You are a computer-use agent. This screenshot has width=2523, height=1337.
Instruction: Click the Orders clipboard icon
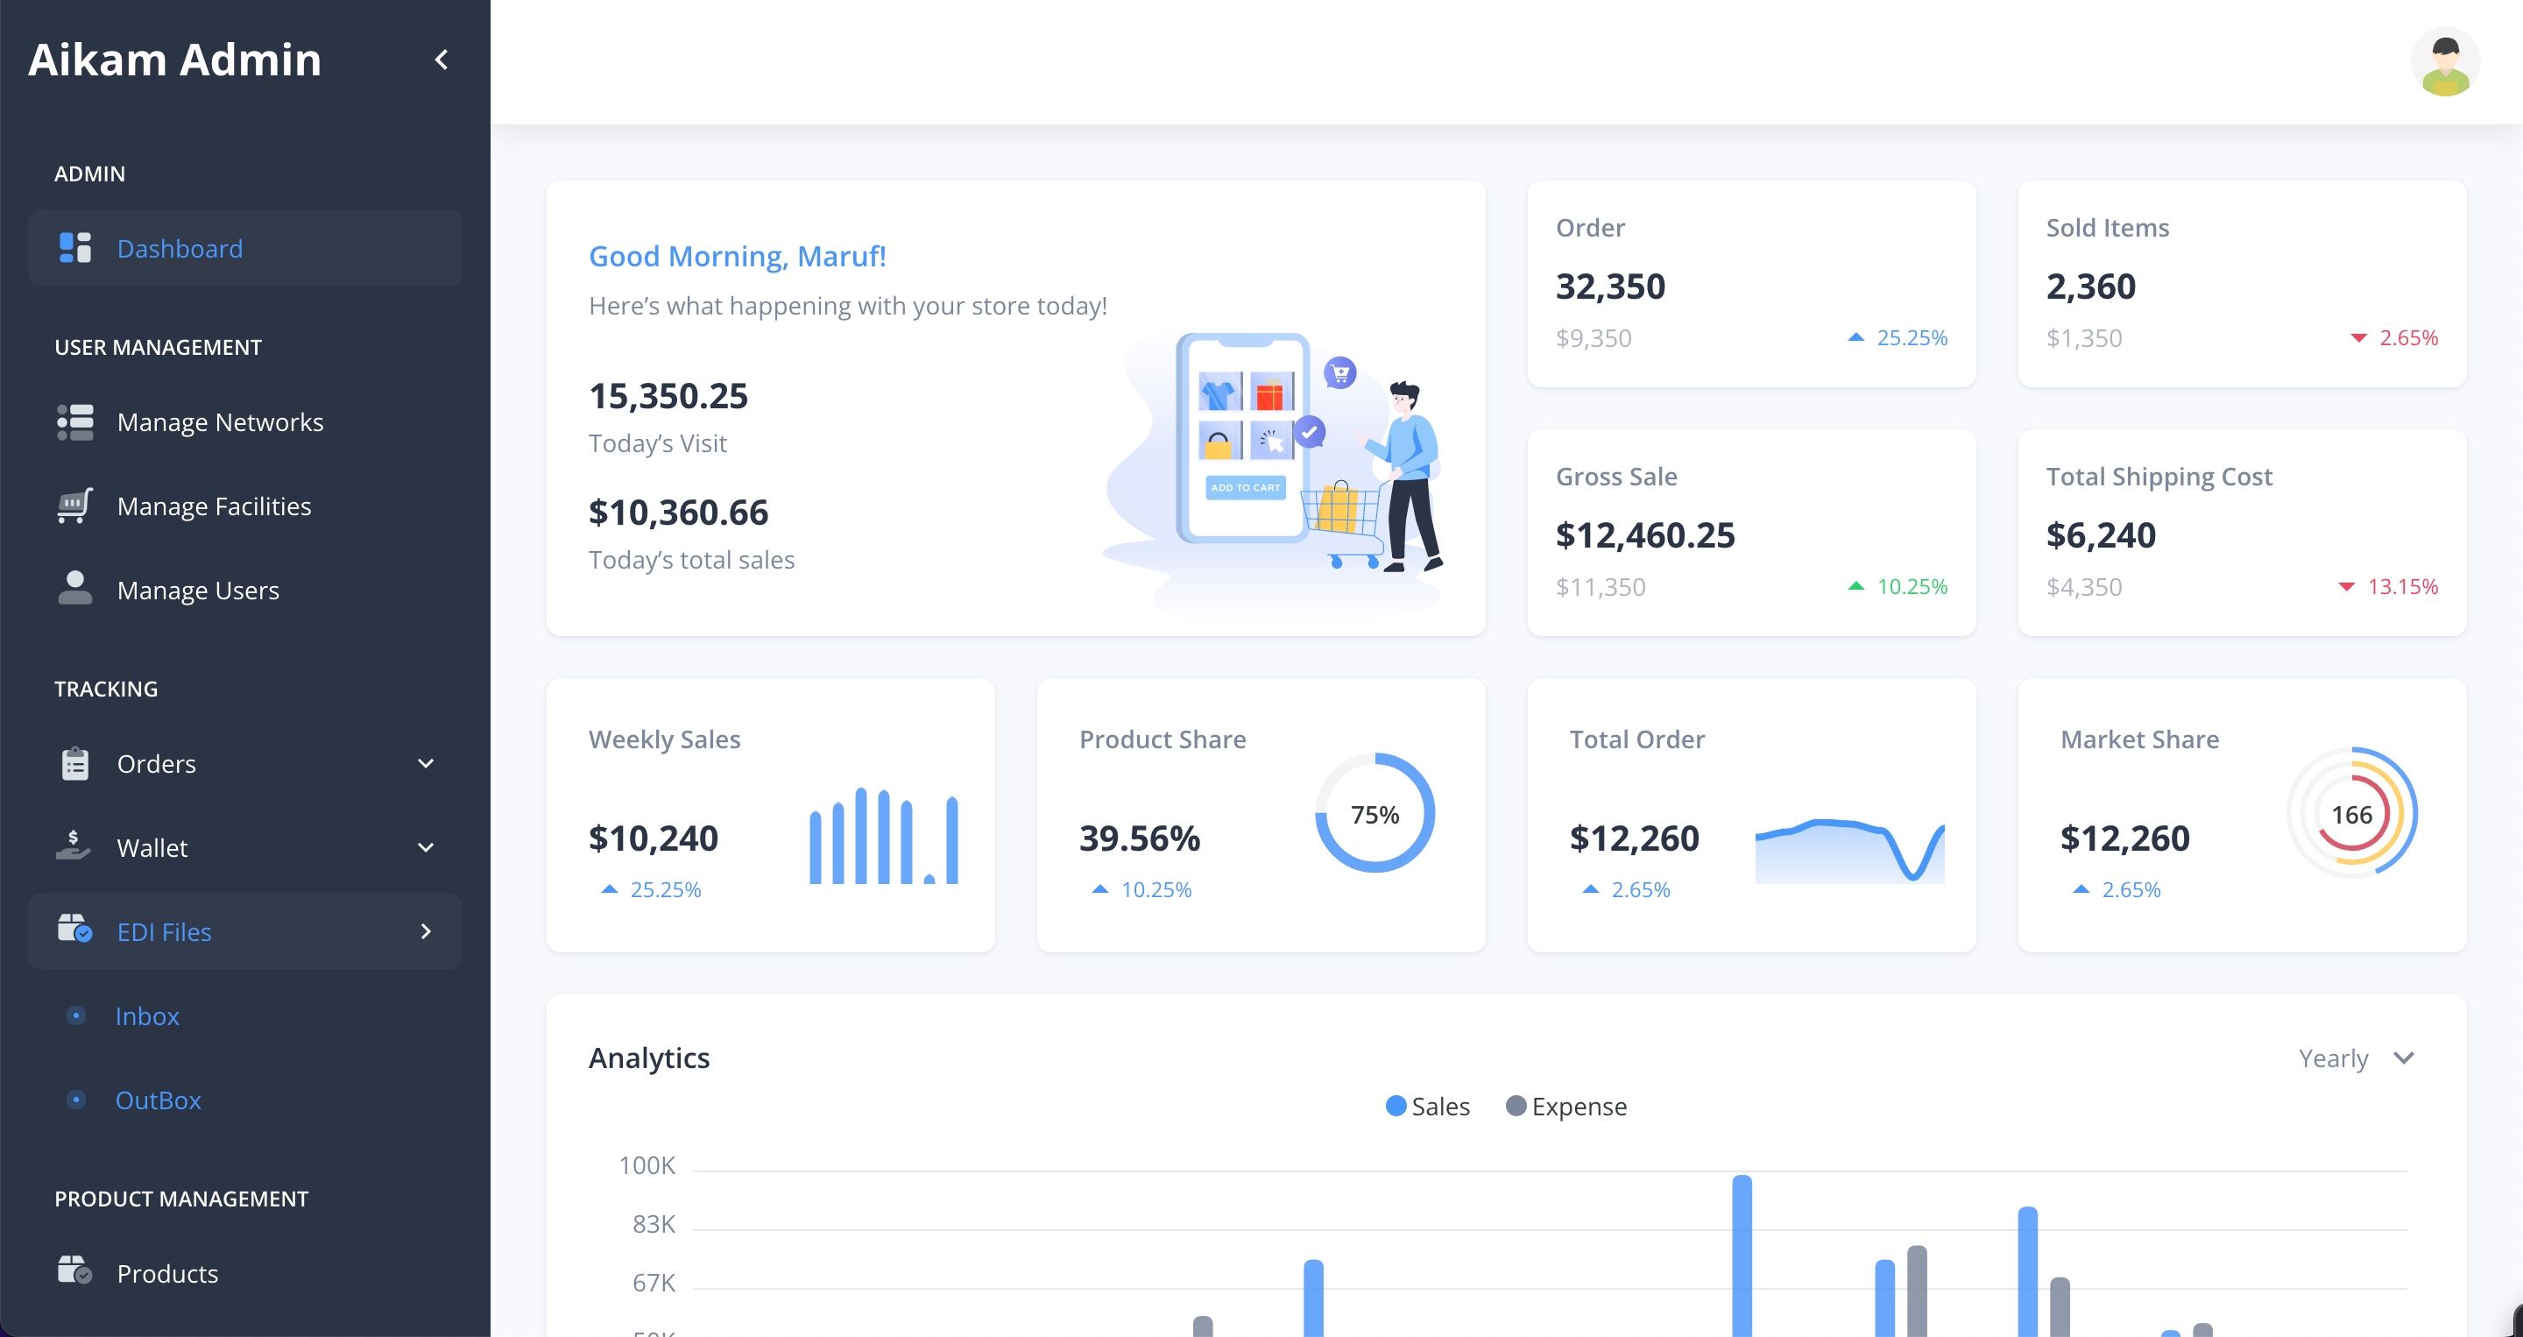coord(75,763)
